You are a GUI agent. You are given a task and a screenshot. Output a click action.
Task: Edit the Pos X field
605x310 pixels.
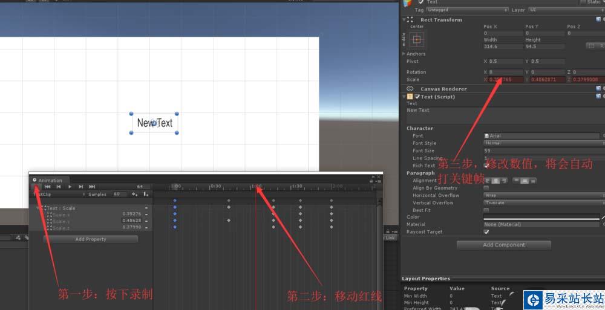[x=503, y=34]
